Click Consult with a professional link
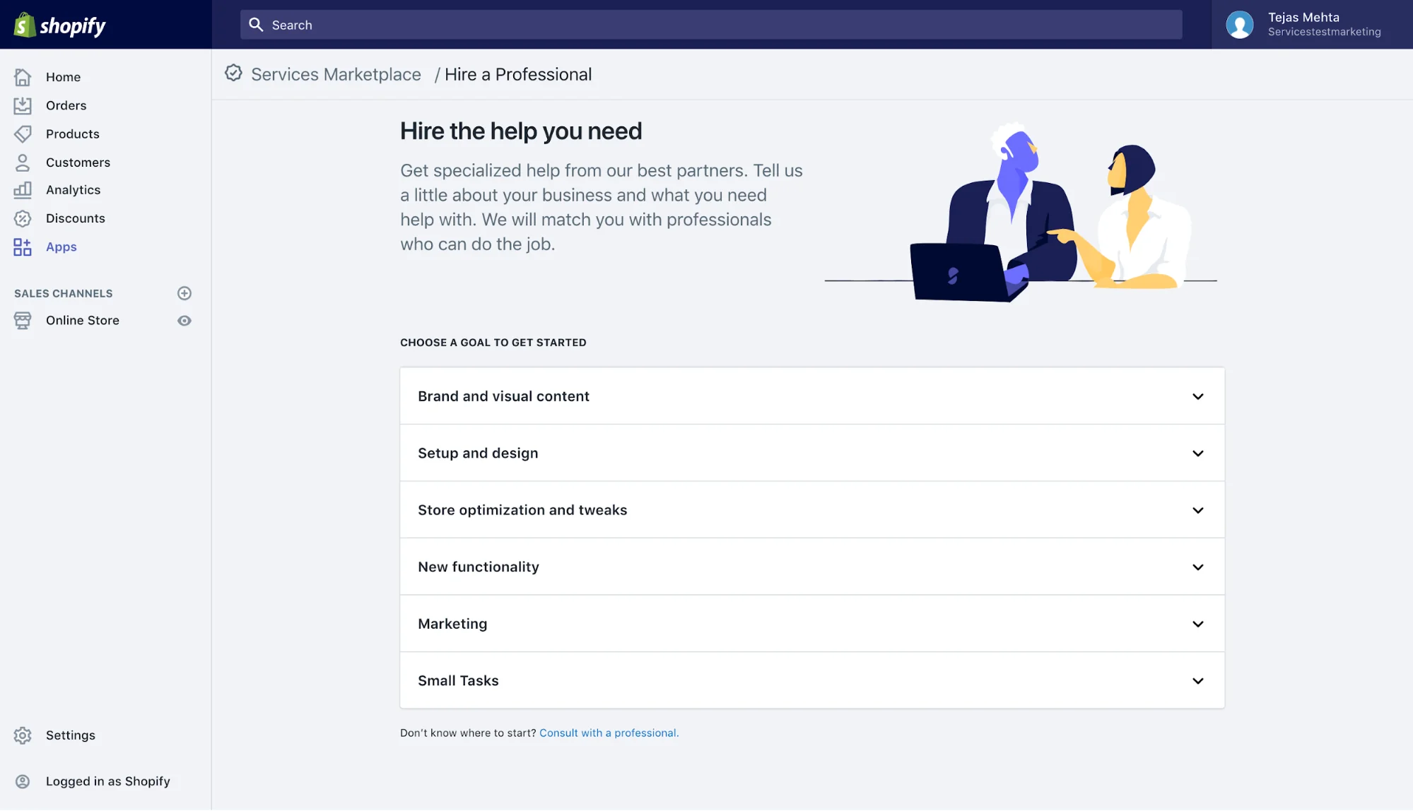Image resolution: width=1413 pixels, height=811 pixels. point(609,733)
